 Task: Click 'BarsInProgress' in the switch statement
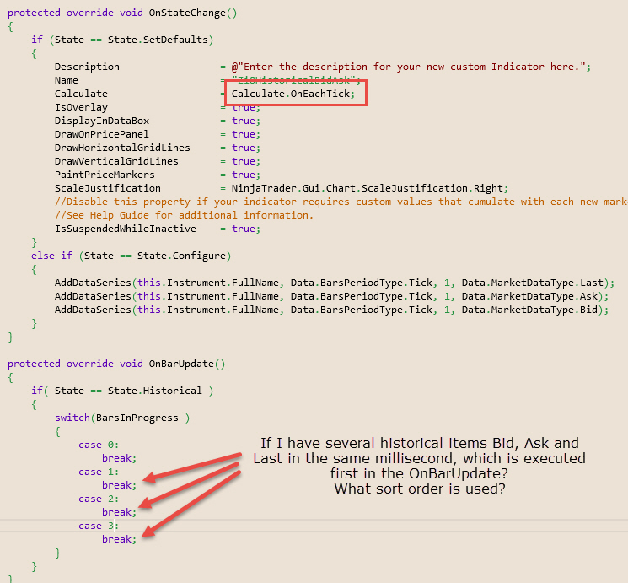137,418
